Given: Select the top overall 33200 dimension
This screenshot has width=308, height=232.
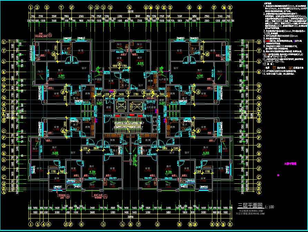Looking at the screenshot, I should click(x=130, y=12).
